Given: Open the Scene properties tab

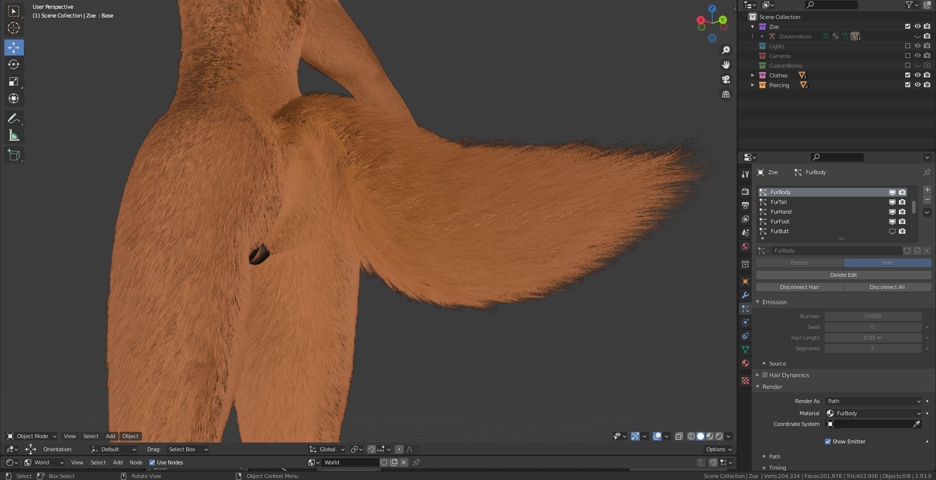Looking at the screenshot, I should click(x=745, y=233).
